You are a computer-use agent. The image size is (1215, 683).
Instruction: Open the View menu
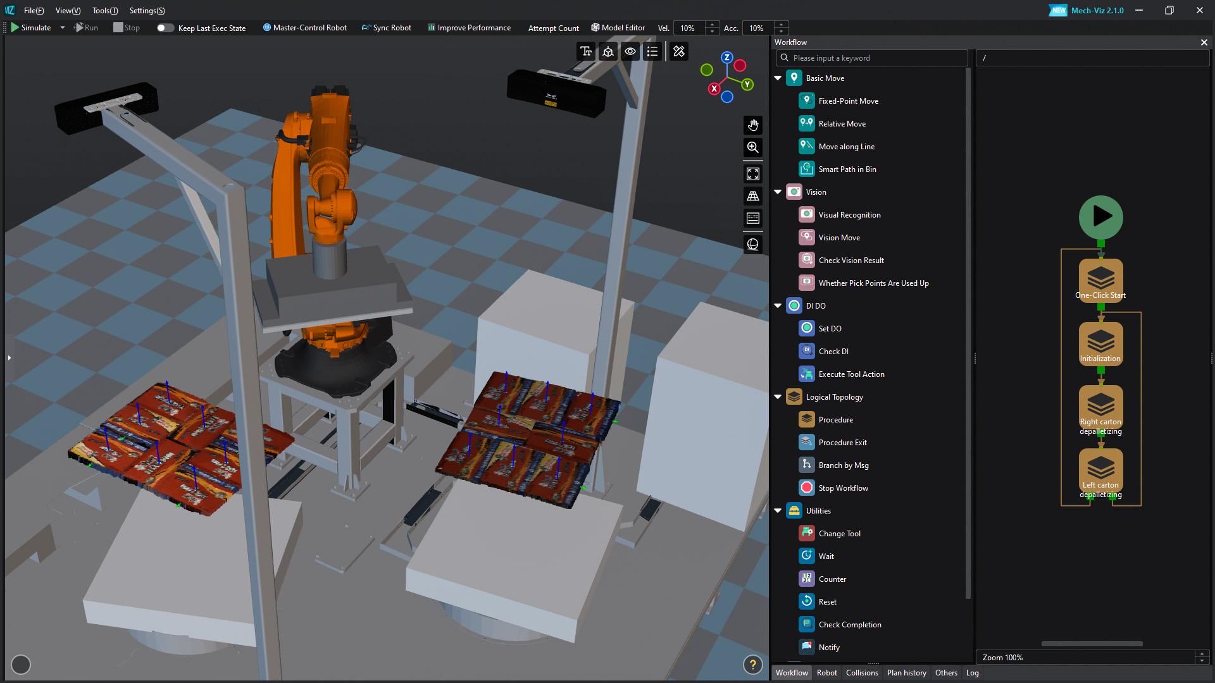pyautogui.click(x=68, y=11)
